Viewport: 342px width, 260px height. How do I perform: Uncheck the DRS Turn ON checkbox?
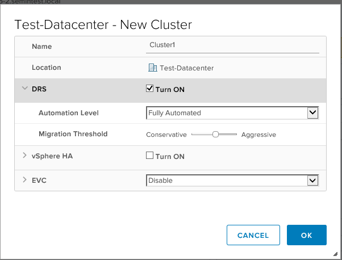click(150, 89)
